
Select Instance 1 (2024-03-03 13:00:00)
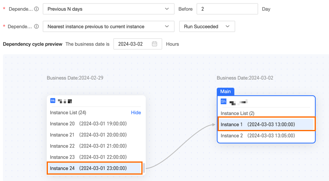(x=266, y=124)
